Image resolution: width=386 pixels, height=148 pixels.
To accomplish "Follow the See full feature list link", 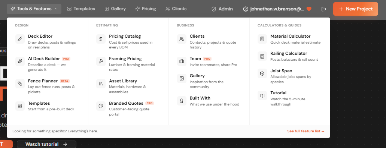I will 306,131.
